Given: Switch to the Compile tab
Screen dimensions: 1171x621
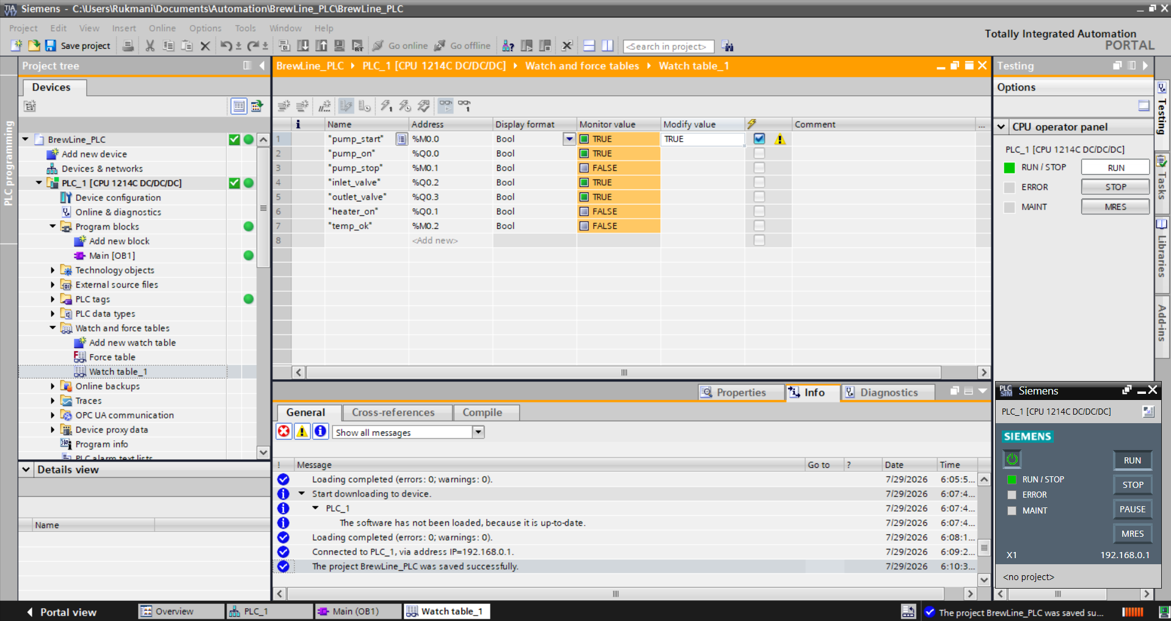Looking at the screenshot, I should click(486, 413).
